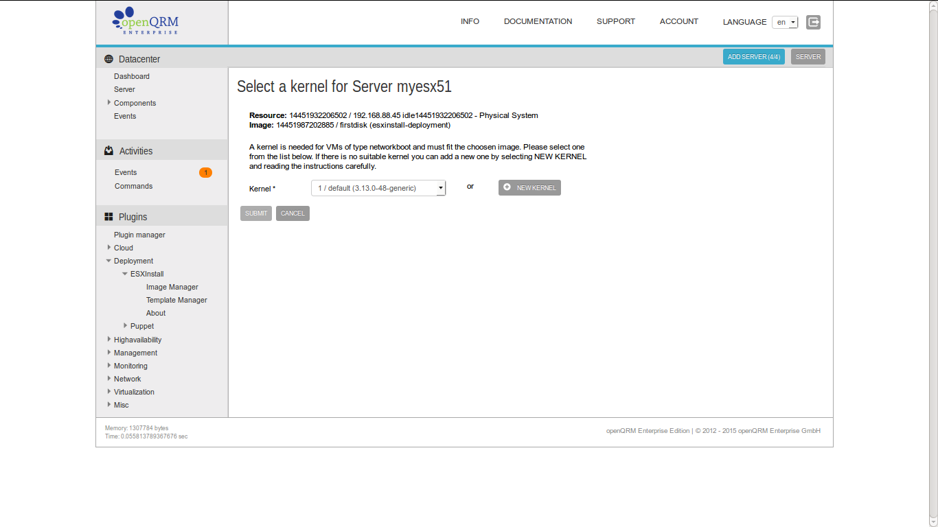Click the Memory usage footer text
938x527 pixels.
coord(137,428)
